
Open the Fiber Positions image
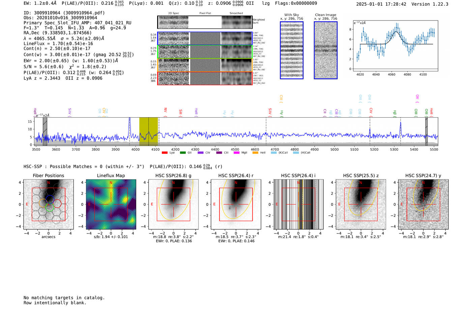[49, 204]
